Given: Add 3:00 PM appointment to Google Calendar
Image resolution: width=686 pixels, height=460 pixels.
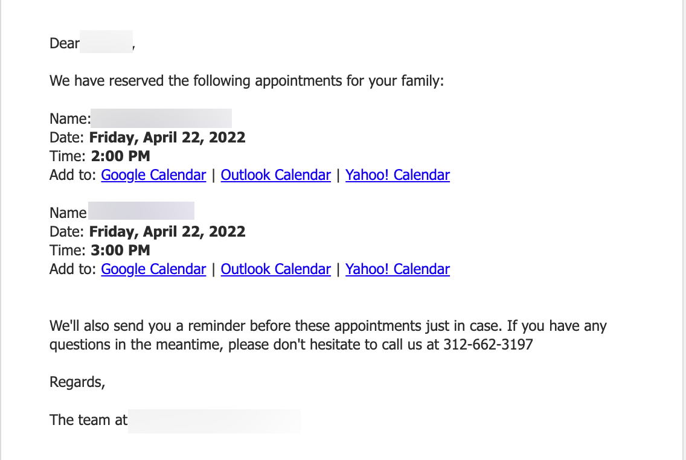Looking at the screenshot, I should 153,269.
